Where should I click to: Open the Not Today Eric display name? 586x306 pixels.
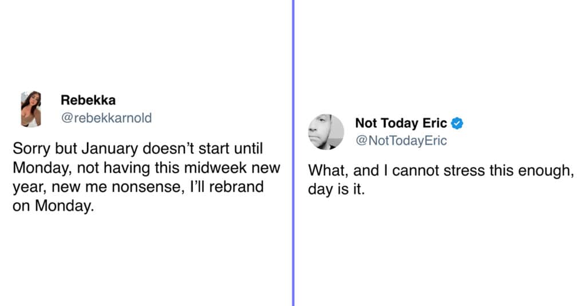click(x=401, y=123)
